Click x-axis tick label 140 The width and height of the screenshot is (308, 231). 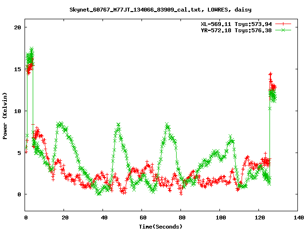299,218
